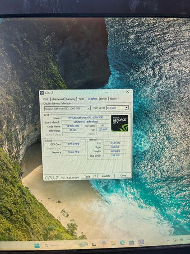The image size is (190, 254).
Task: Expand Display Device Selection dropdown
Action: (x=88, y=108)
